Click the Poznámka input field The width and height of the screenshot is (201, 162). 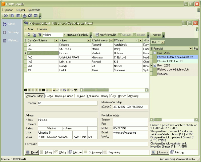point(93,144)
